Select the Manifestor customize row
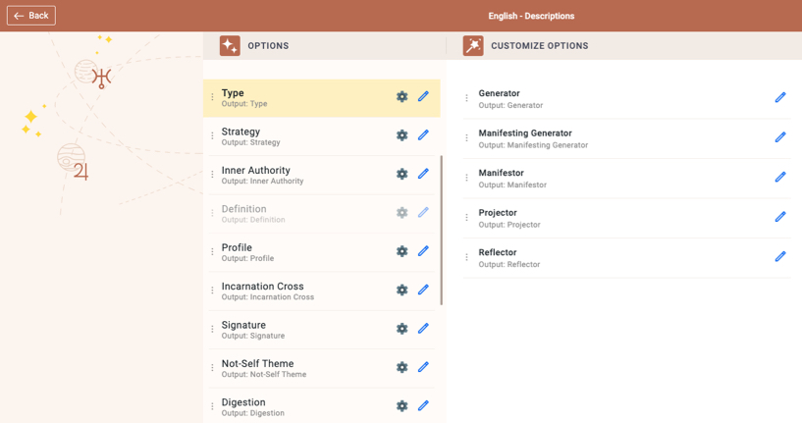 tap(627, 178)
